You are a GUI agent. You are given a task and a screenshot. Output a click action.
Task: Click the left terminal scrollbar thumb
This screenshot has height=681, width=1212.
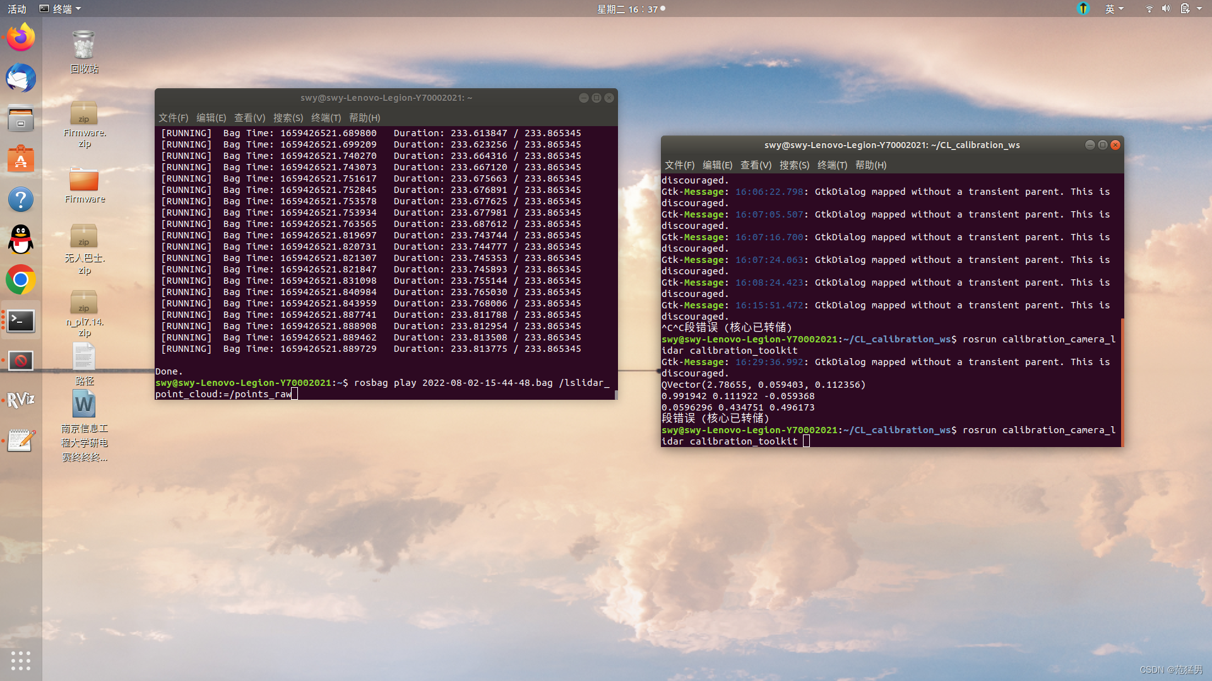(615, 395)
